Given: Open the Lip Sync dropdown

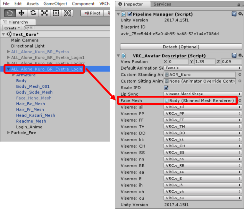Looking at the screenshot, I should [203, 94].
